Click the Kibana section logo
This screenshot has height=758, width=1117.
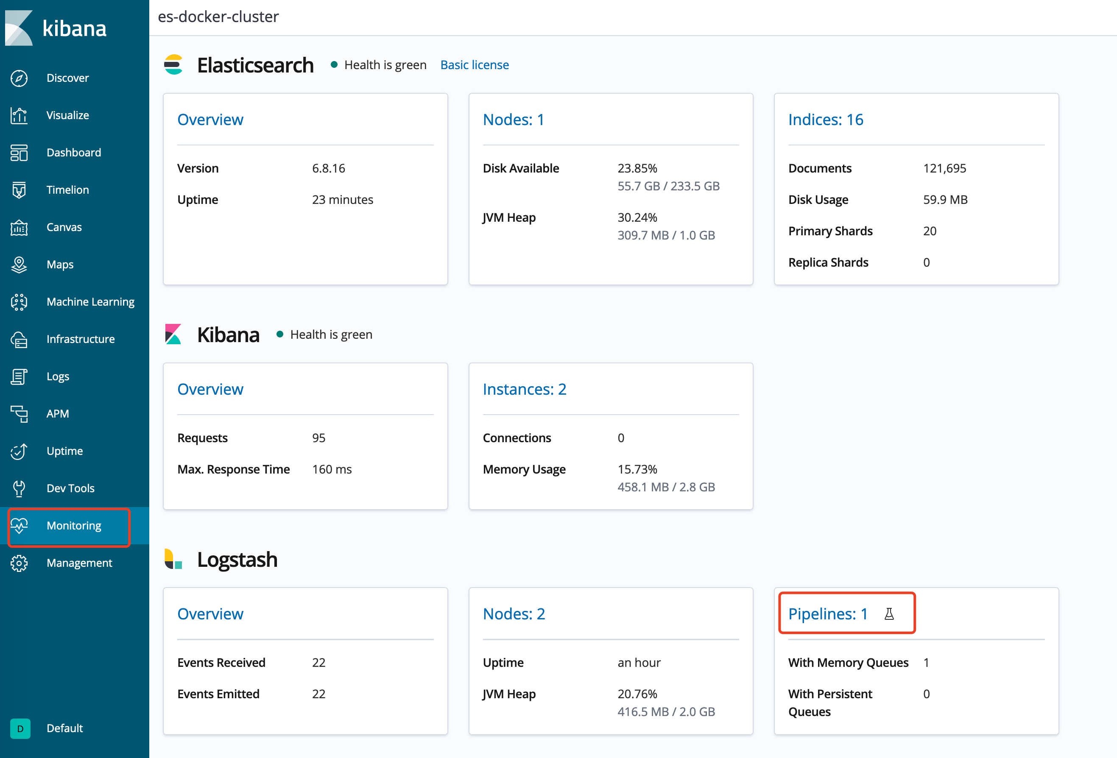tap(173, 334)
